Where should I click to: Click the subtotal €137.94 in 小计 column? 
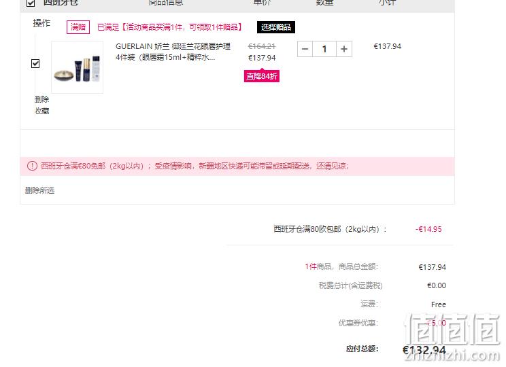(x=387, y=46)
